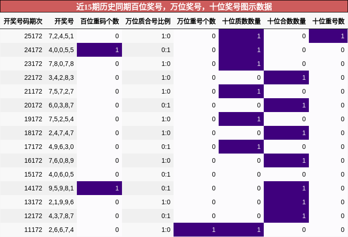Select period number 11172

33,230
